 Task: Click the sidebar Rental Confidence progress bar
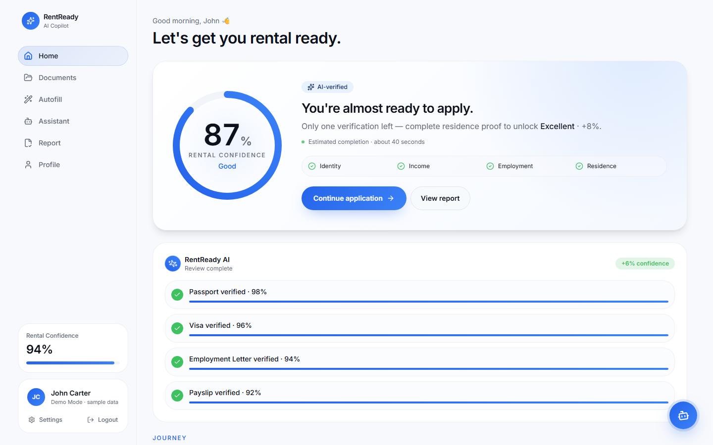coord(73,363)
